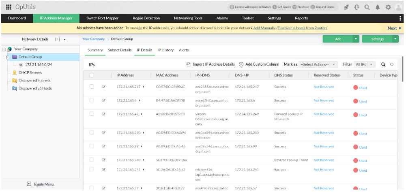The width and height of the screenshot is (406, 192).
Task: Tick the select-all checkbox in table header
Action: point(92,75)
